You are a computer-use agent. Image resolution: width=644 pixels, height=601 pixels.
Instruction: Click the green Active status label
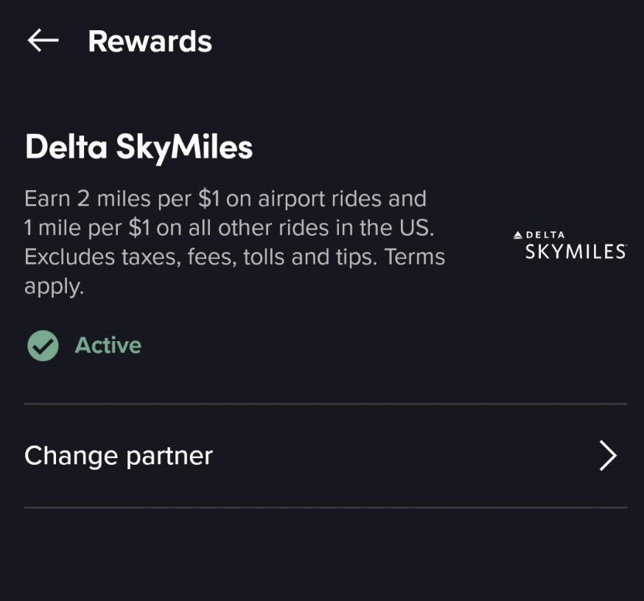[108, 345]
